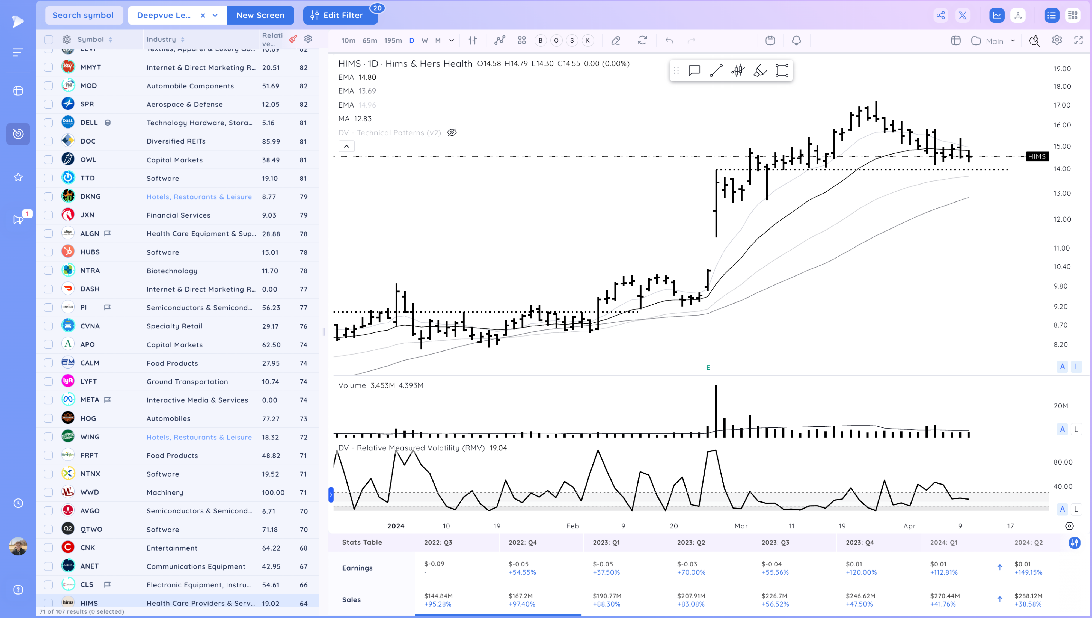
Task: Open the Main layout dropdown
Action: tap(994, 41)
